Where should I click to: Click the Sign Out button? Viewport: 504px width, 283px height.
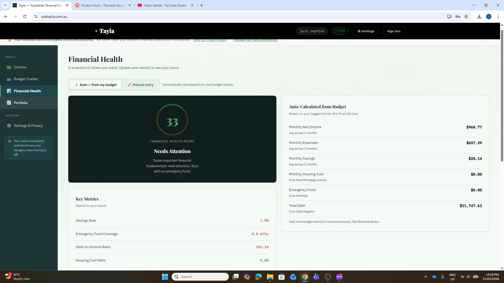[x=393, y=31]
